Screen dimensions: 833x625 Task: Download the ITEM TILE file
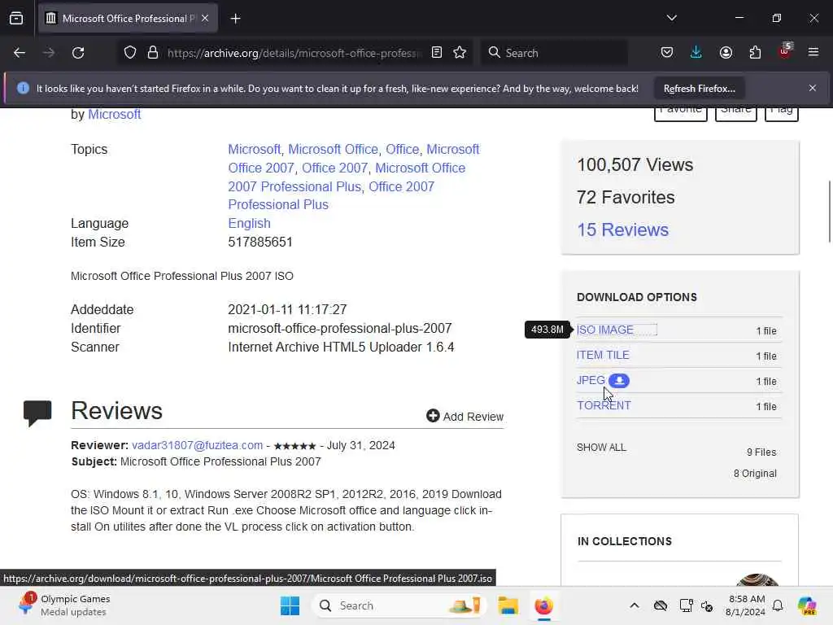pos(603,355)
